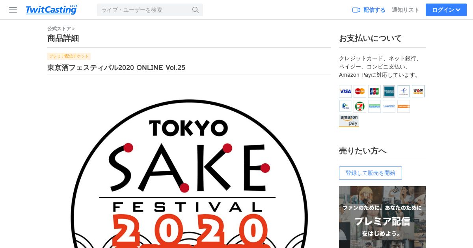Viewport: 473px width, 248px height.
Task: Click the search magnifier icon
Action: click(x=196, y=10)
